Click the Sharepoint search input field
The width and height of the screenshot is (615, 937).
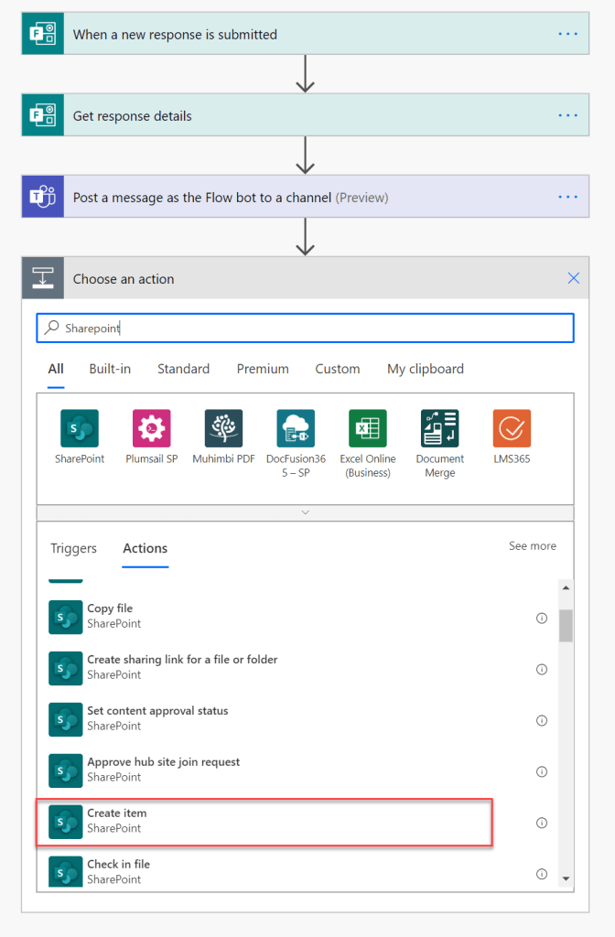[x=305, y=328]
